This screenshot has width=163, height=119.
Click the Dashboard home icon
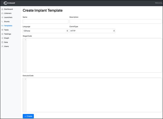point(2,9)
